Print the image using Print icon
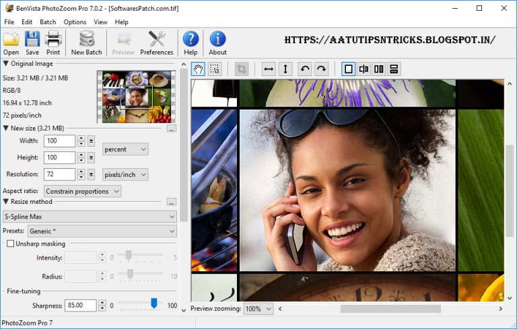 pos(53,43)
